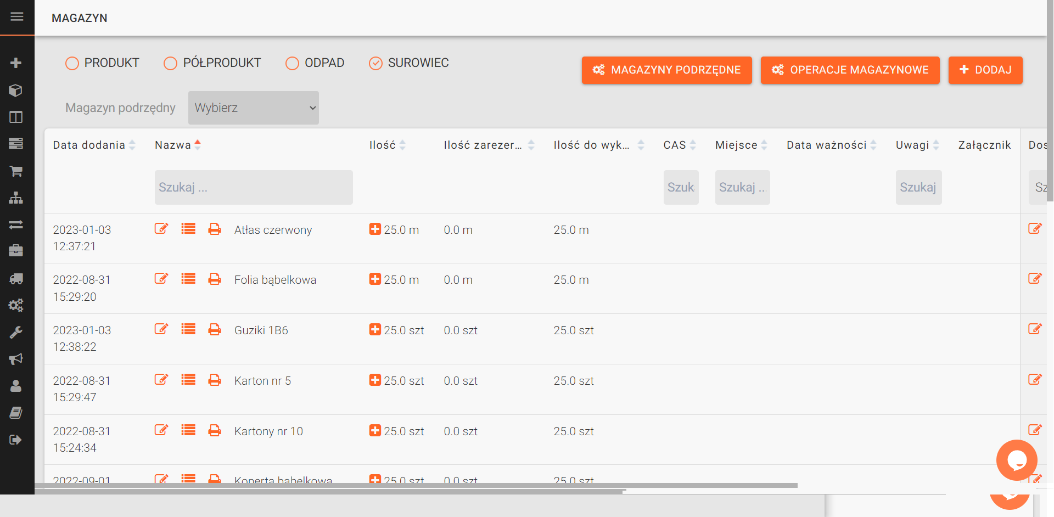
Task: Open the Magazyn podrzędny Wybierz dropdown
Action: pyautogui.click(x=253, y=108)
